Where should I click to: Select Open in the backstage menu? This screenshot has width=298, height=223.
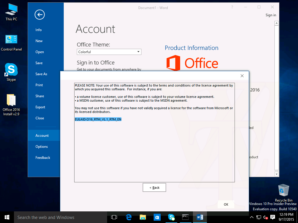[40, 52]
